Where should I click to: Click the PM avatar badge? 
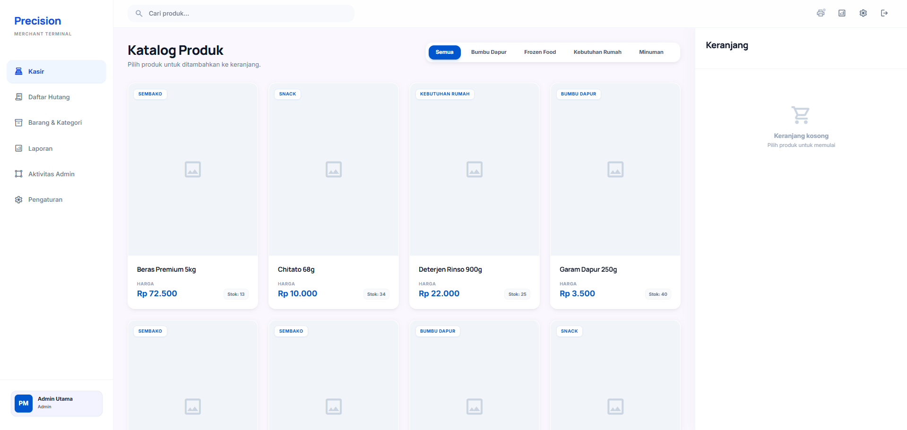pos(24,404)
